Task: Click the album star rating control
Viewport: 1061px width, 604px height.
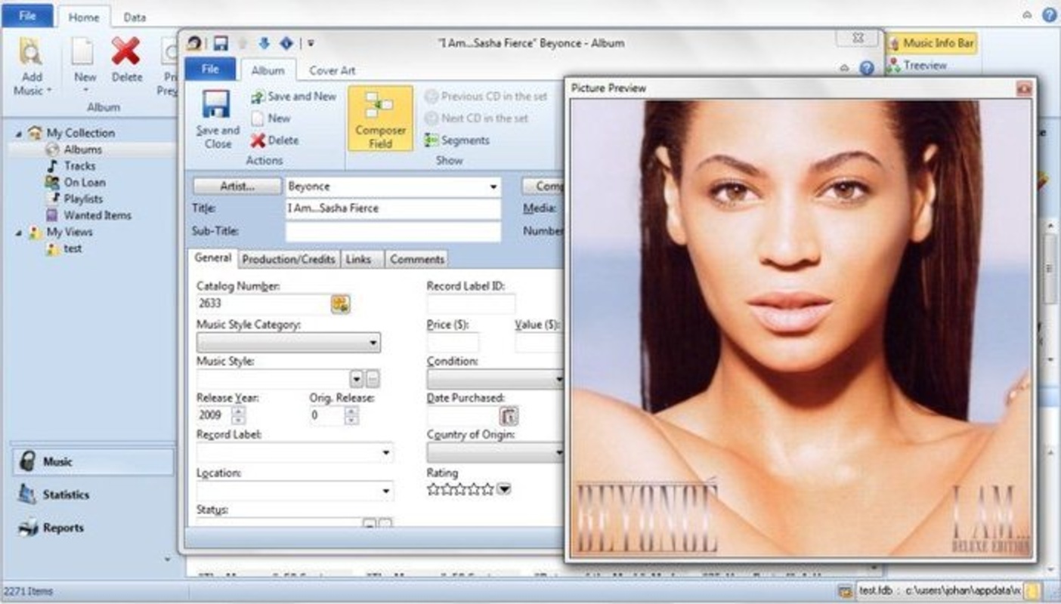Action: (x=460, y=489)
